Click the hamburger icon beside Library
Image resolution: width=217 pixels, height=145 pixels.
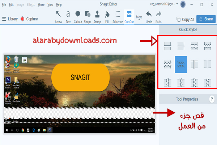click(4, 19)
